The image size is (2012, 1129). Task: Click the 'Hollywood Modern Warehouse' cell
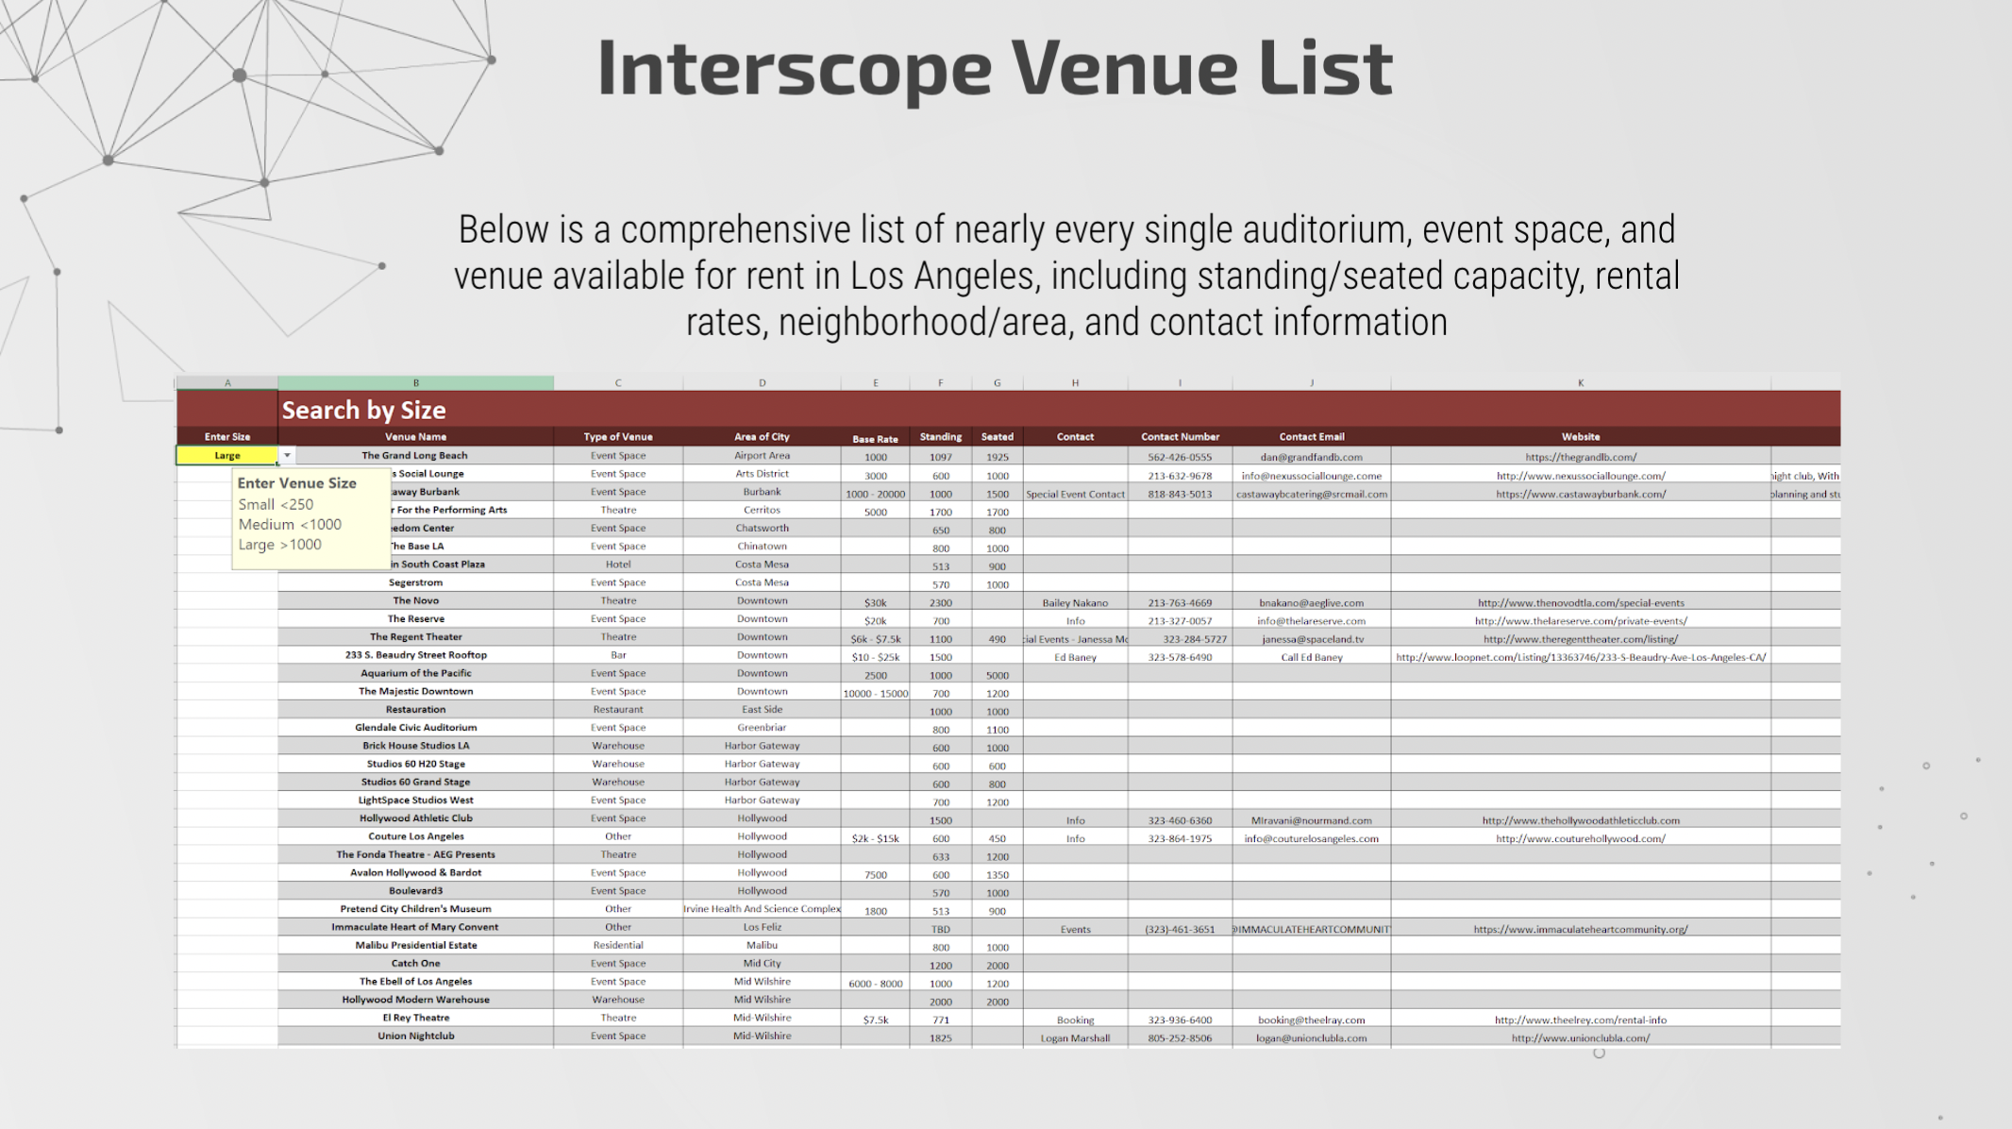tap(416, 1000)
